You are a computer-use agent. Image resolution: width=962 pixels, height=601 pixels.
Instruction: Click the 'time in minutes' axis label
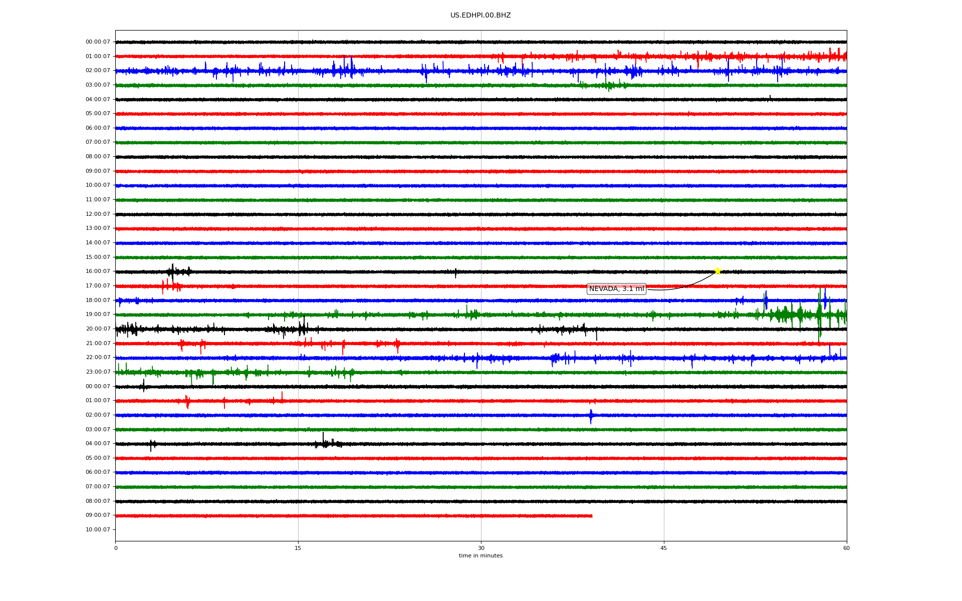point(480,556)
